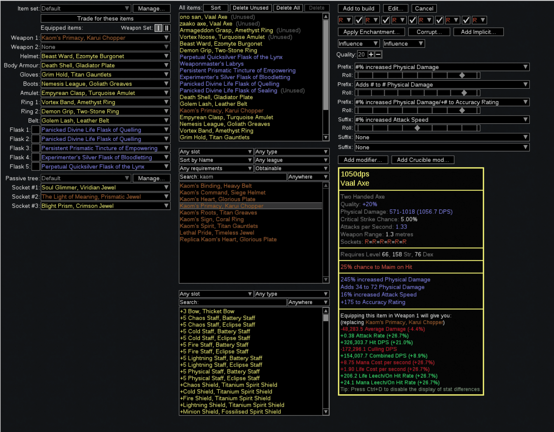
Task: Open the first socket colour dropdown
Action: point(345,20)
